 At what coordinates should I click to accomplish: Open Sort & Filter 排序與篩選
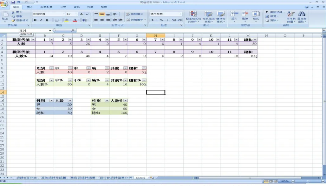(x=291, y=17)
